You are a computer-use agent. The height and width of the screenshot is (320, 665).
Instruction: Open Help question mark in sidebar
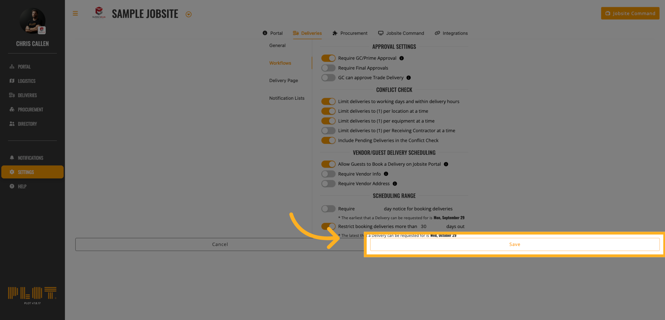tap(12, 186)
